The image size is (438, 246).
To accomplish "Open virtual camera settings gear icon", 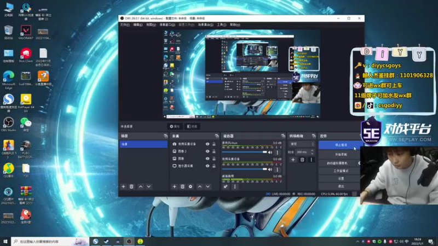I will pos(360,163).
